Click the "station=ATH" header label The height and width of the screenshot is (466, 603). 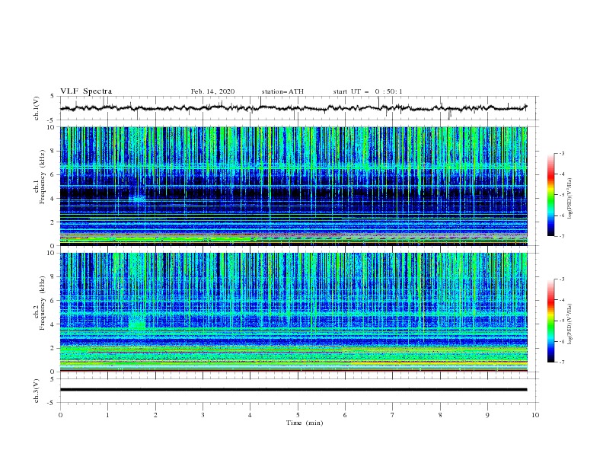pos(282,91)
